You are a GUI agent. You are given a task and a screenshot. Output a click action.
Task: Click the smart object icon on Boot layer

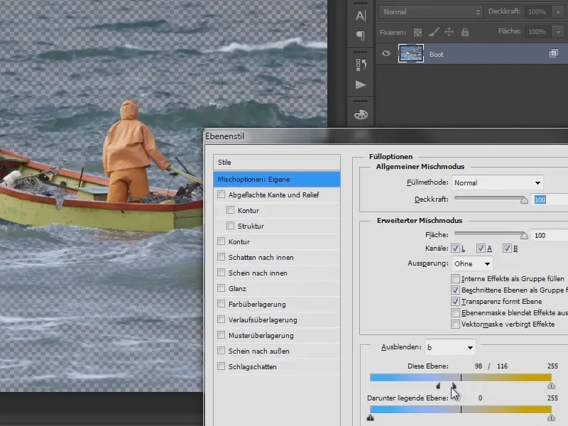point(554,54)
